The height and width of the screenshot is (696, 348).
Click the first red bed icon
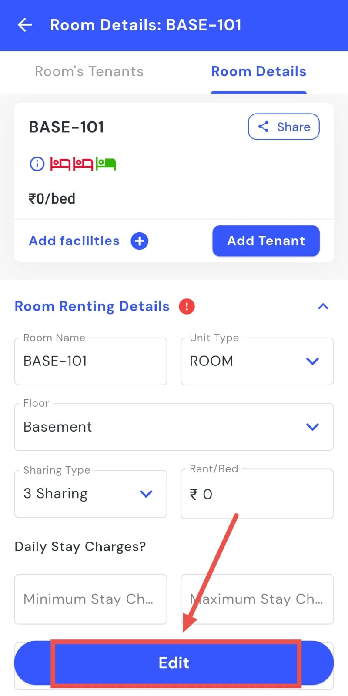(x=60, y=164)
